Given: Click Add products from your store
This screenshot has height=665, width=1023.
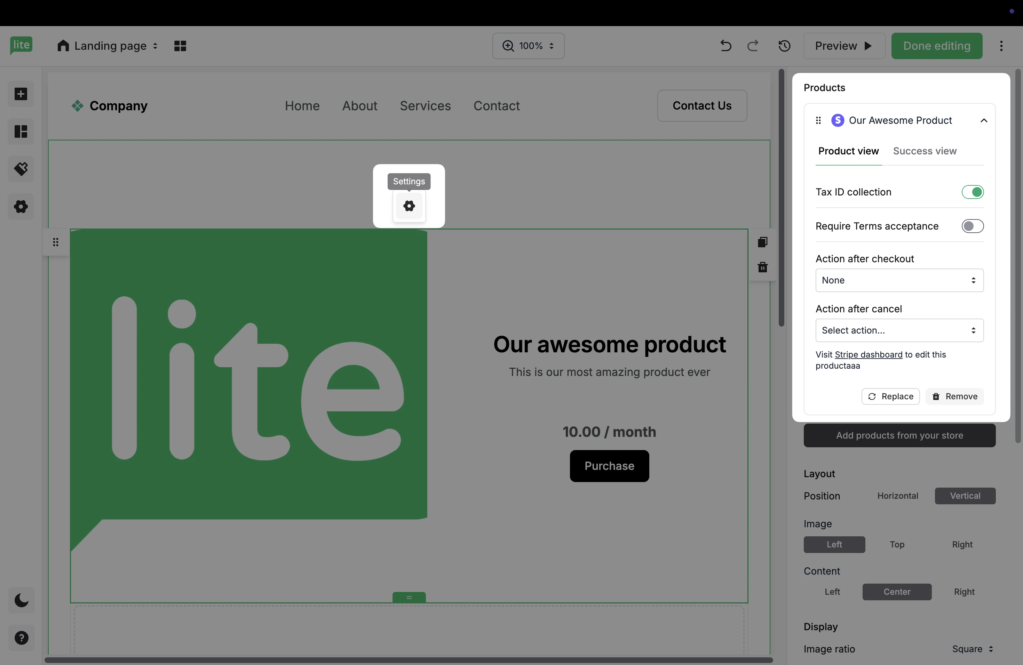Looking at the screenshot, I should point(899,435).
